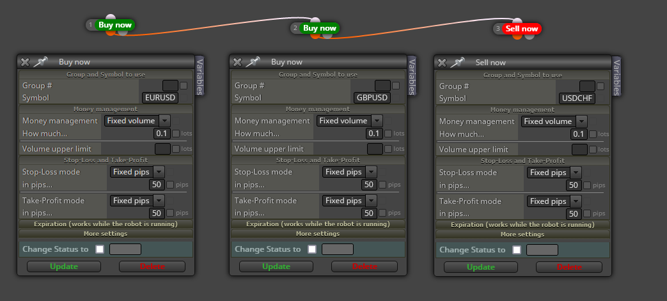Edit the EURUSD symbol field
Screen dimensions: 667x301
(x=160, y=98)
